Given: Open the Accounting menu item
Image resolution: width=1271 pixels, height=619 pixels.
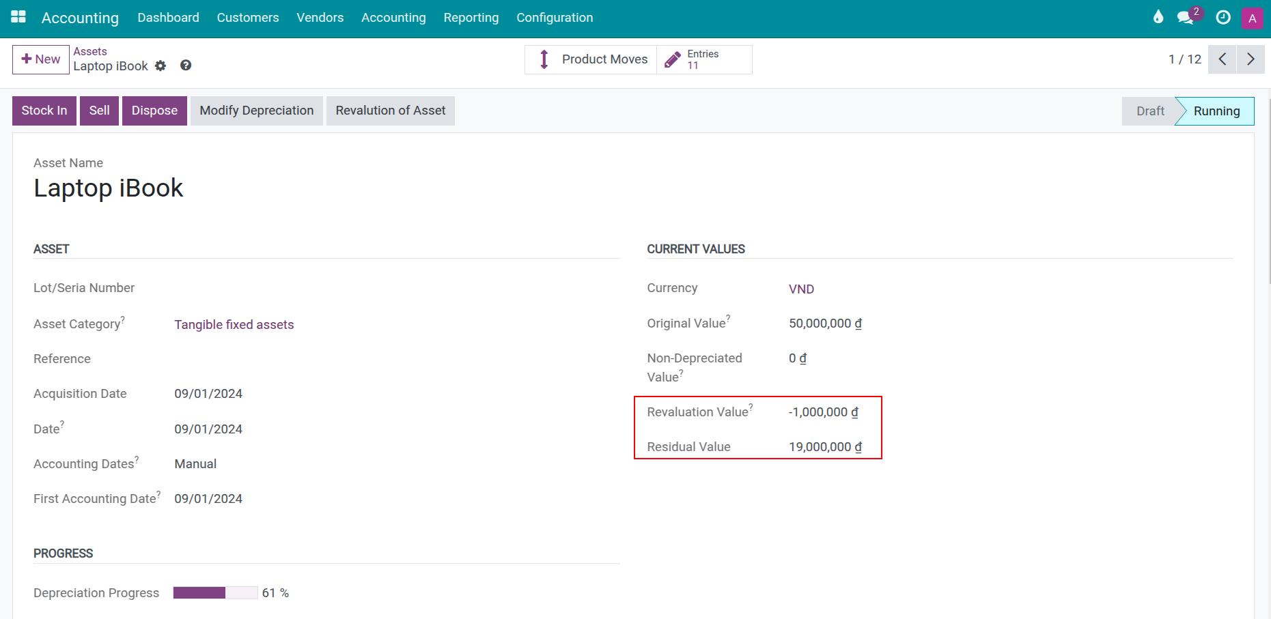Looking at the screenshot, I should [393, 18].
